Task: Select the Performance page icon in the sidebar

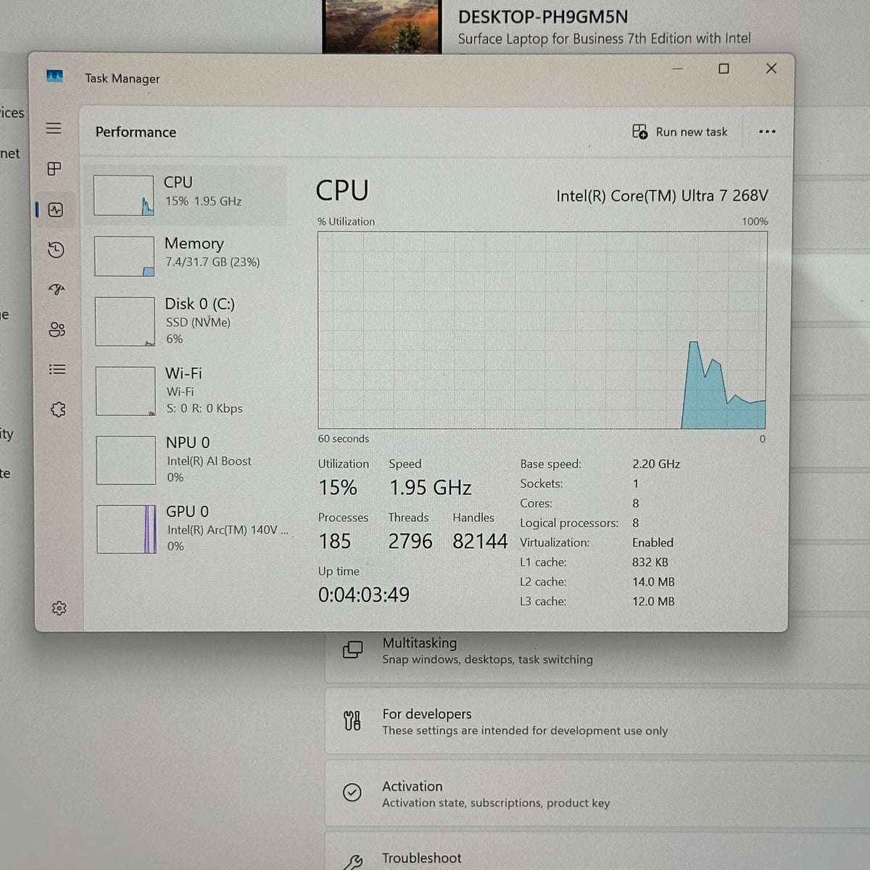Action: pos(56,210)
